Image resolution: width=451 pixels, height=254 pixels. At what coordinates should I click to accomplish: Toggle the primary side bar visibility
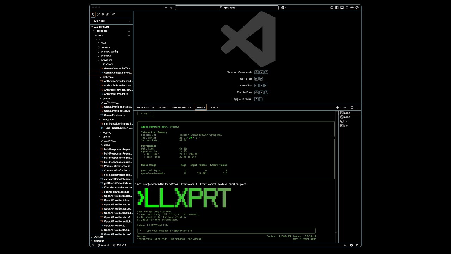(337, 7)
